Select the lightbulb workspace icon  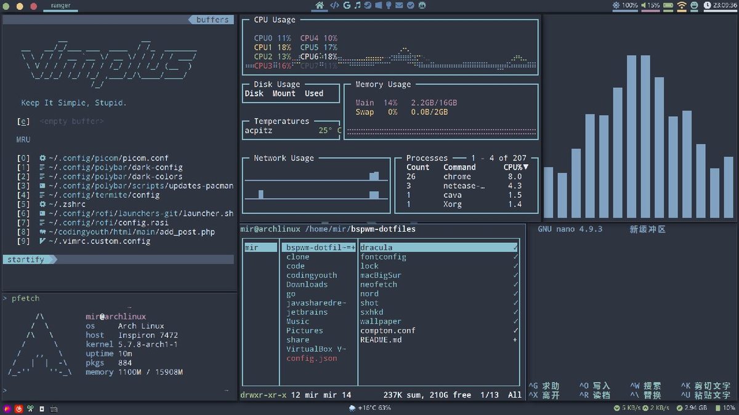tap(389, 6)
